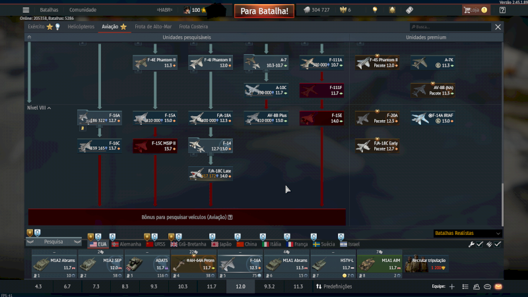The image size is (528, 297).
Task: Switch to the Helicópteros tab
Action: 81,26
